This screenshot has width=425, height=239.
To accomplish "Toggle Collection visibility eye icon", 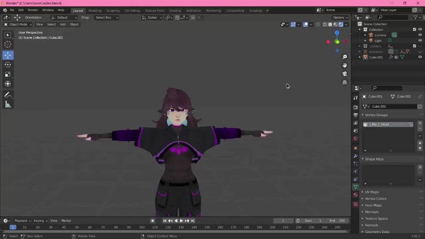I will pyautogui.click(x=420, y=29).
